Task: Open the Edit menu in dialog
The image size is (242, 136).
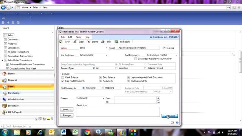Action: pos(70,37)
